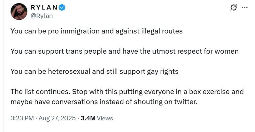
Task: Click the blue verified badge
Action: (x=62, y=8)
